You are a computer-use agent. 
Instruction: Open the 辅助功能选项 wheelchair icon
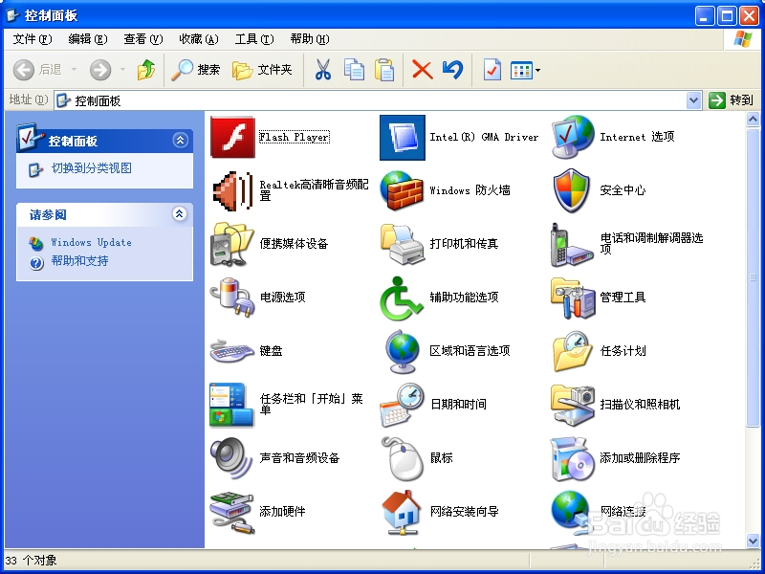click(x=403, y=298)
